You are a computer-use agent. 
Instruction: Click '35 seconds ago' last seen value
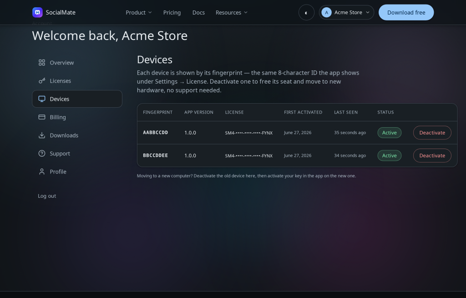[350, 132]
